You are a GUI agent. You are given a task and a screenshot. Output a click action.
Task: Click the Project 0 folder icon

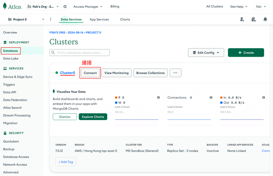[x=10, y=19]
